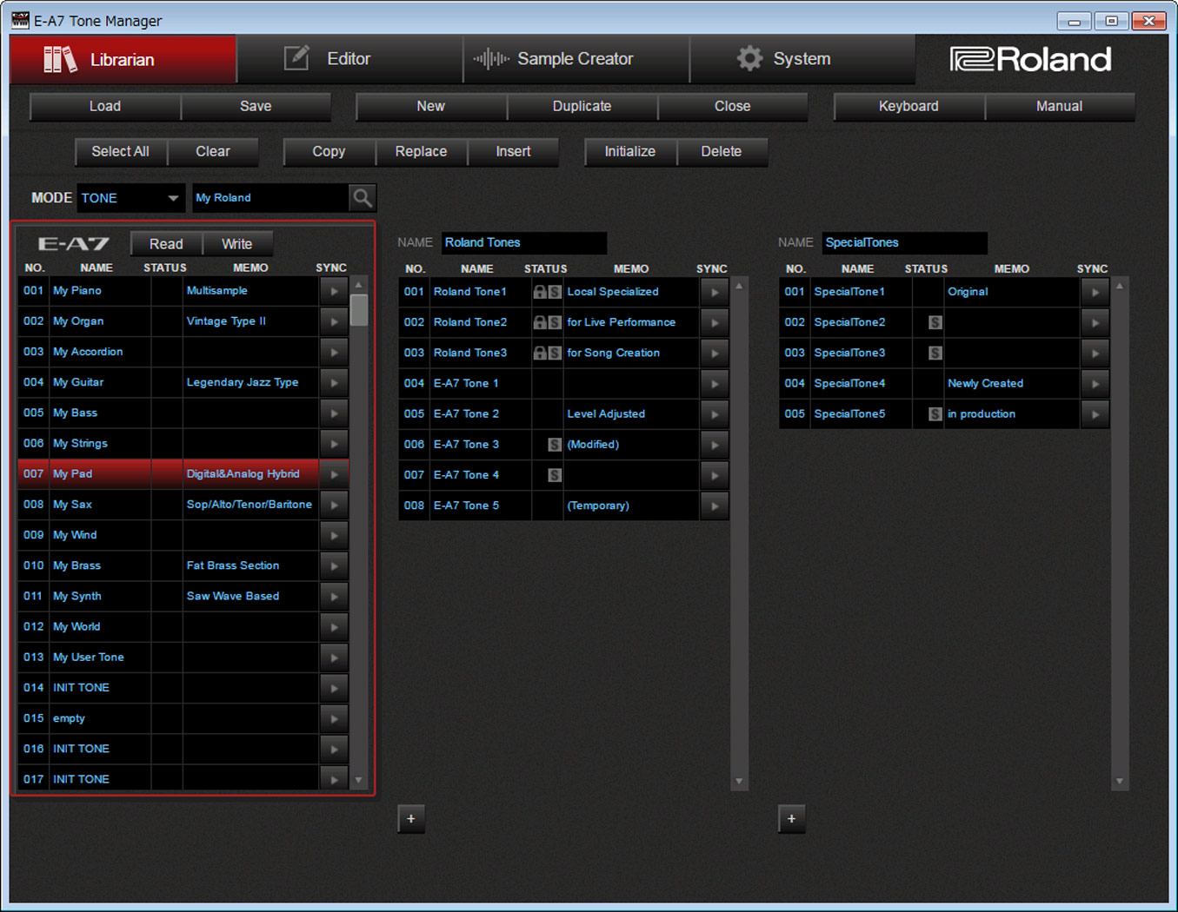Viewport: 1178px width, 912px height.
Task: Click the SpecialTones library name field
Action: tap(905, 242)
